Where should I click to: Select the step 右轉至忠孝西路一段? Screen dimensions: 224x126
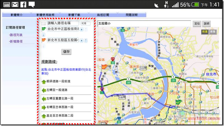(x=60, y=107)
